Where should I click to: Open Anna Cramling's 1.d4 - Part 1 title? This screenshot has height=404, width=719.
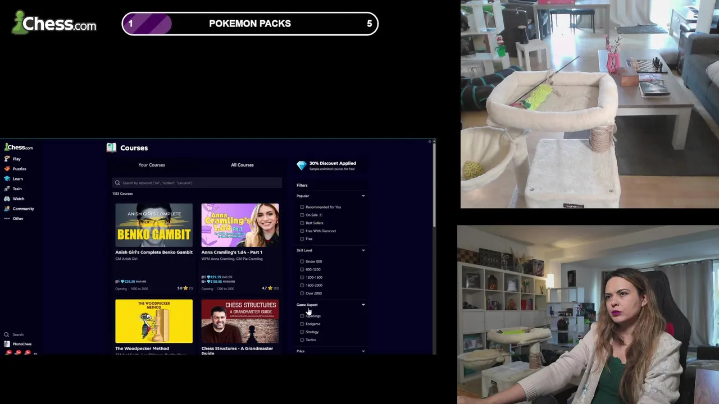coord(232,252)
